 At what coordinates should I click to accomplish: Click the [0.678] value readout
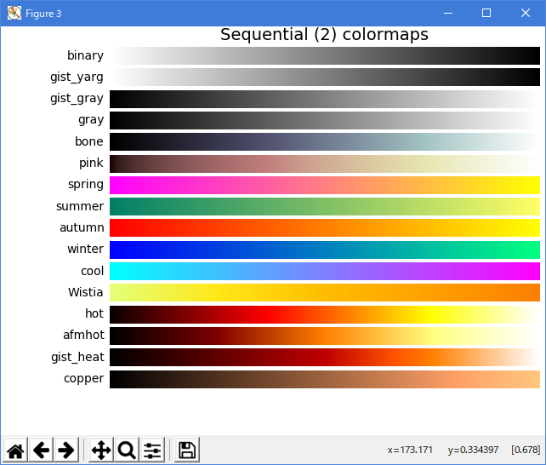tap(526, 450)
